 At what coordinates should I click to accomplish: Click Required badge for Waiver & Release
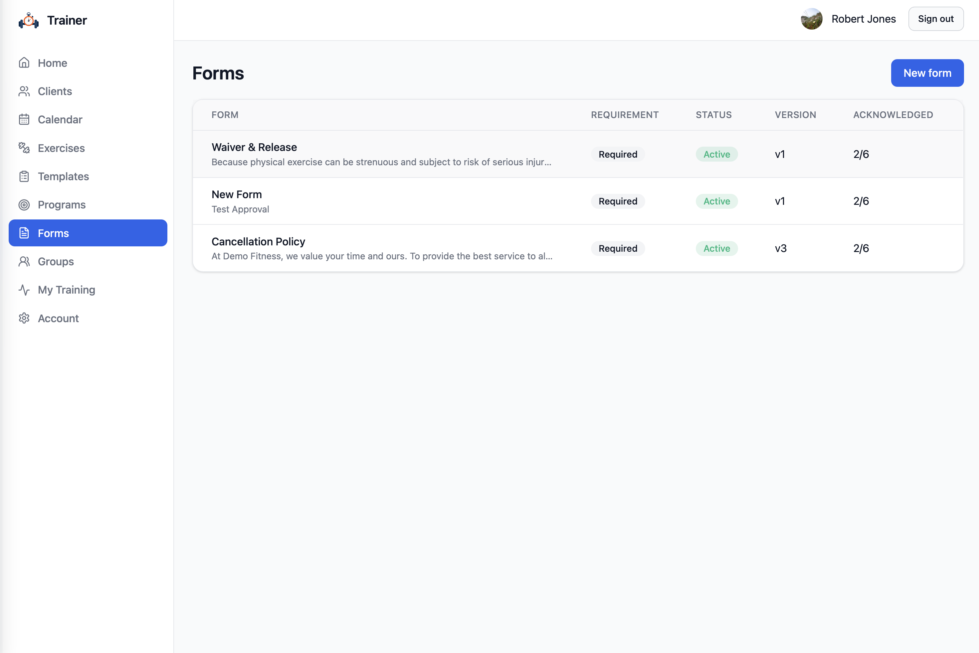point(618,154)
